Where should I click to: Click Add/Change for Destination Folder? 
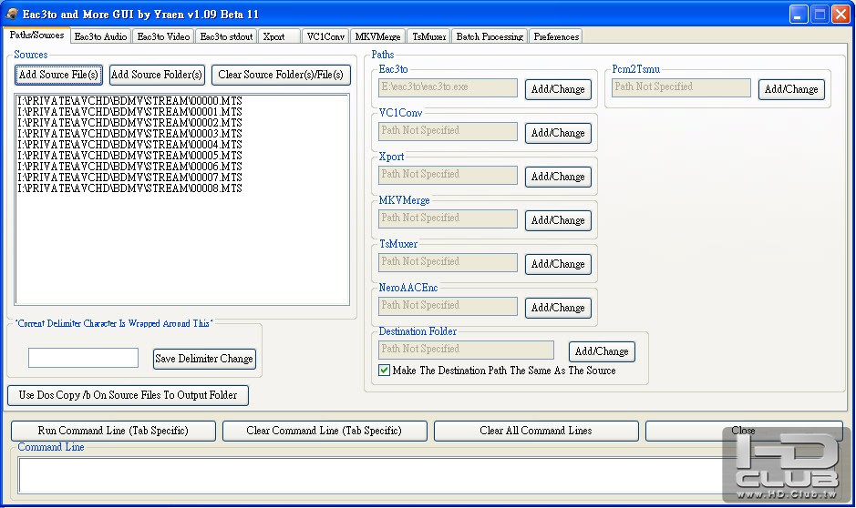tap(602, 351)
